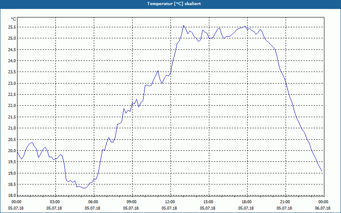Image resolution: width=341 pixels, height=213 pixels.
Task: Click the 09:00 time axis label
Action: point(131,202)
